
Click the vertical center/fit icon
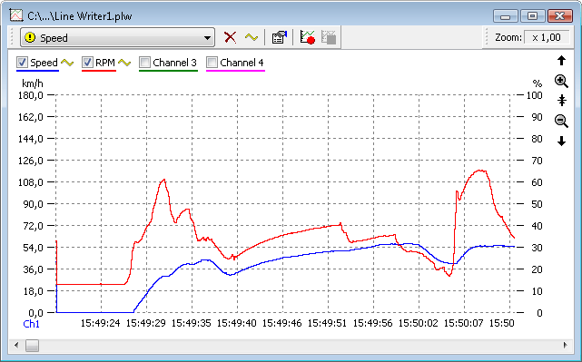[x=562, y=101]
